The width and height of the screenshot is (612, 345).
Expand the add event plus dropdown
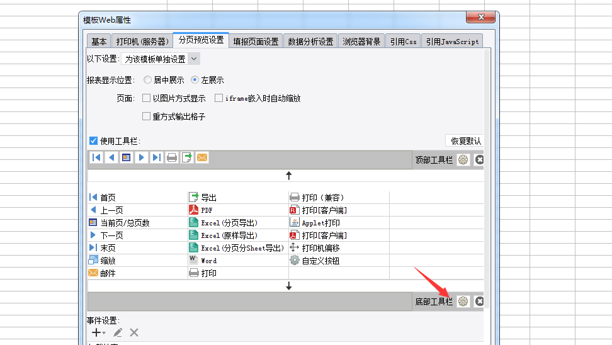98,332
